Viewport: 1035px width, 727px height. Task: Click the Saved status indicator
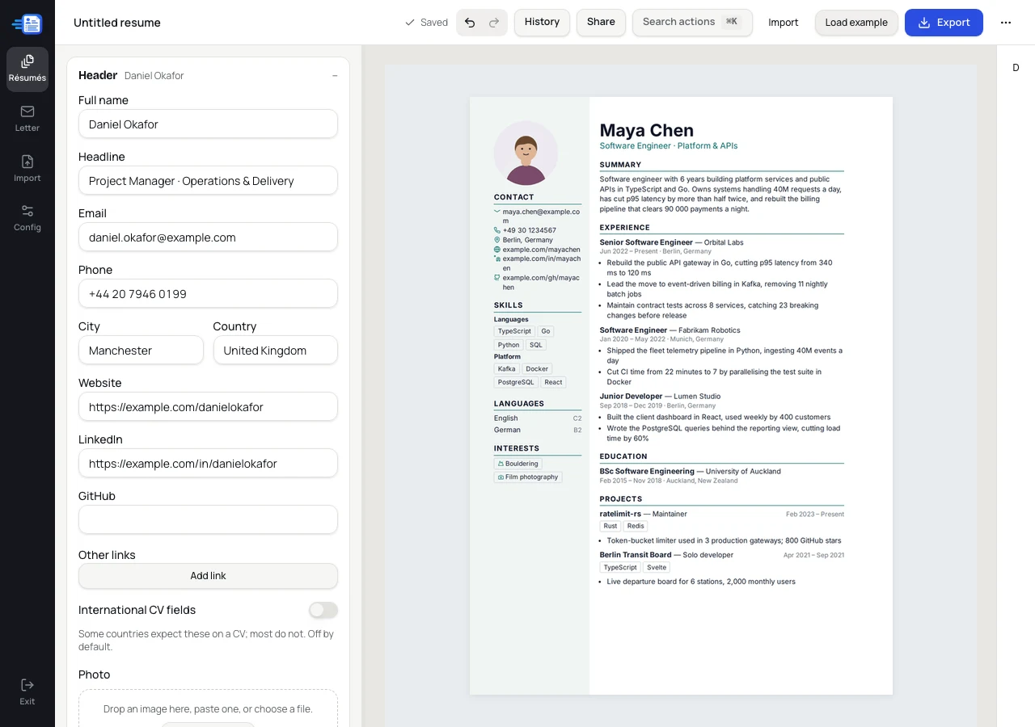pos(426,23)
